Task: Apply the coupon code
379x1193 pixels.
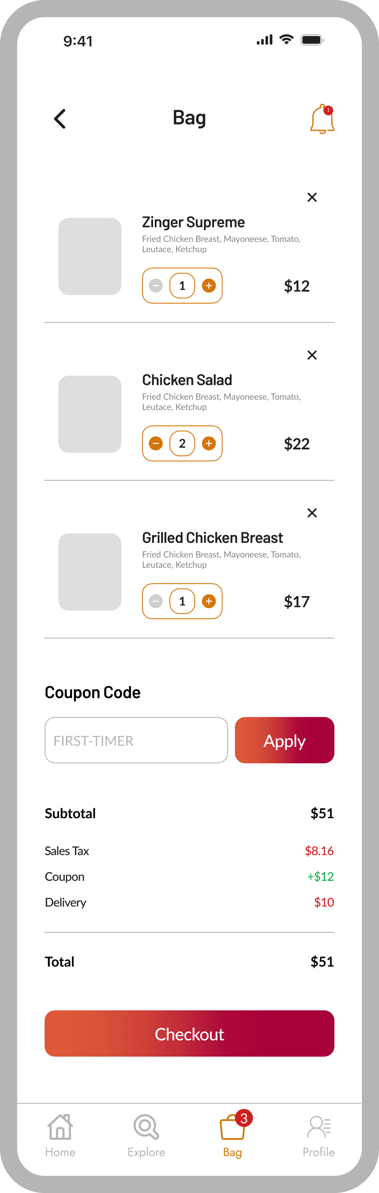Action: point(284,740)
